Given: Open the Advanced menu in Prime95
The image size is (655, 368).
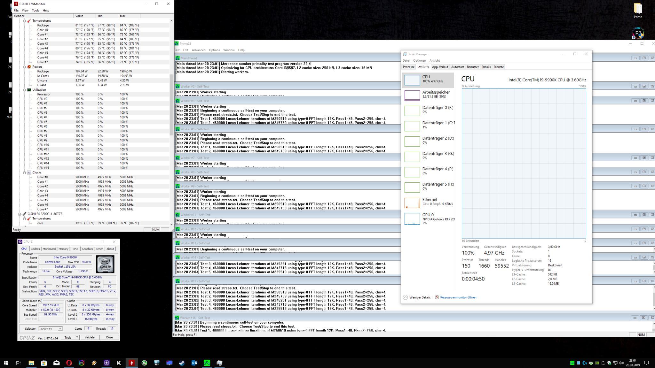Looking at the screenshot, I should click(x=199, y=50).
